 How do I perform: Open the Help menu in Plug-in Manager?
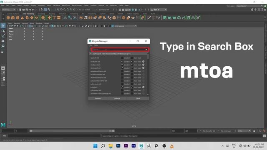[96, 45]
